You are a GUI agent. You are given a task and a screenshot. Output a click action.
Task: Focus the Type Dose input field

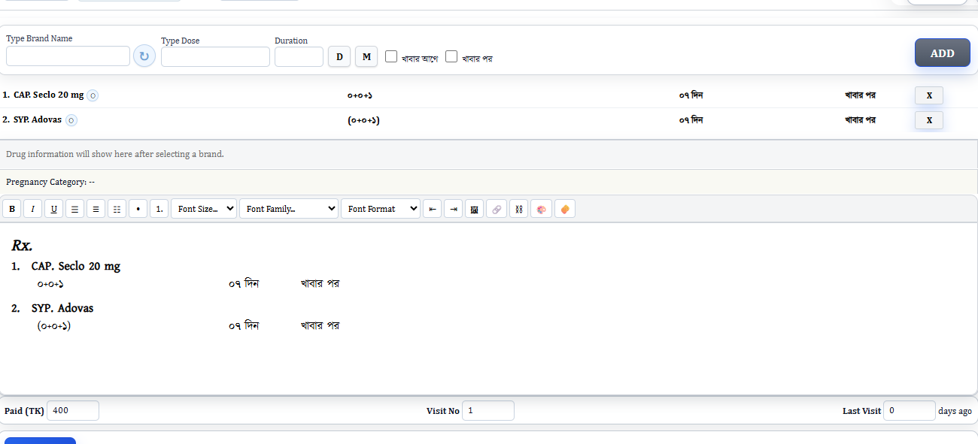coord(215,56)
